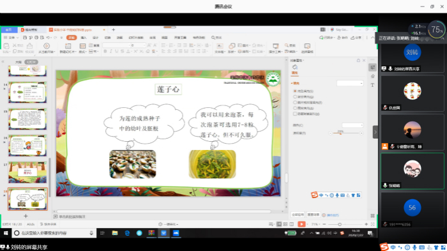This screenshot has height=251, width=447.
Task: Click the Text Box icon in ribbon
Action: click(220, 46)
